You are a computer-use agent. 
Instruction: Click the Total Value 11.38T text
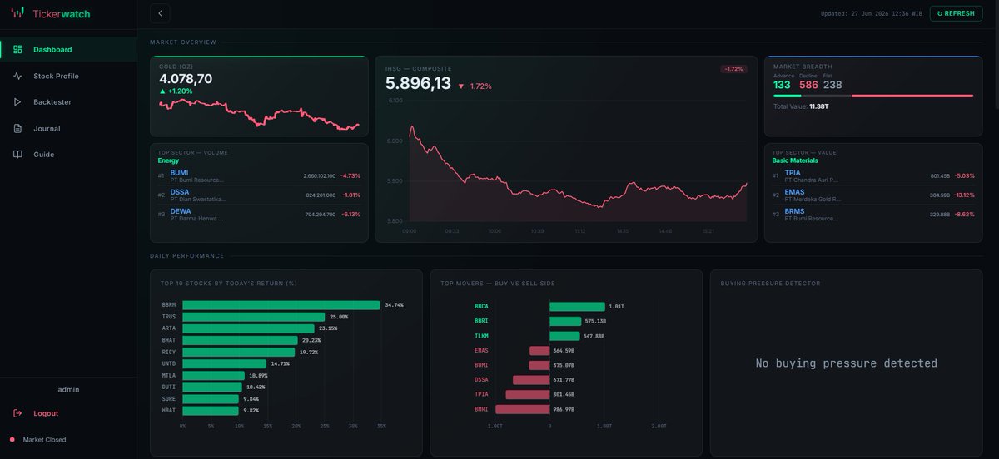click(801, 106)
